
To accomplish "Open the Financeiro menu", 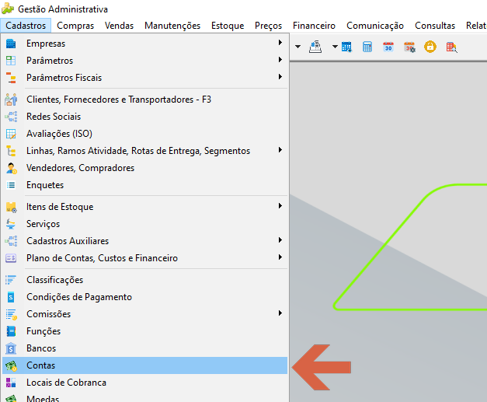I will pyautogui.click(x=314, y=26).
